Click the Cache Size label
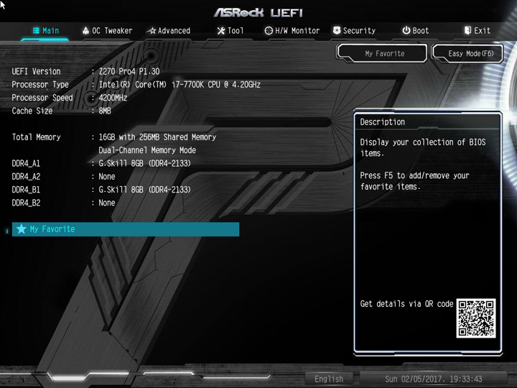Viewport: 517px width, 388px height. pos(32,111)
